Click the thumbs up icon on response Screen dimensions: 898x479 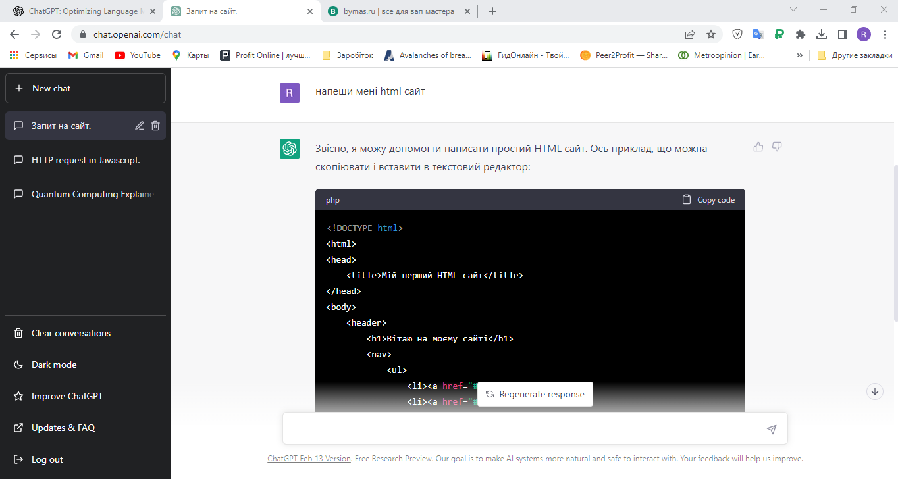[x=758, y=147]
